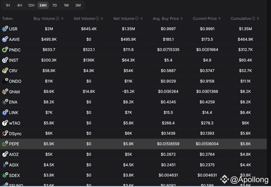Select INST cumulative value $60.4K
271x187 pixels.
(x=246, y=60)
